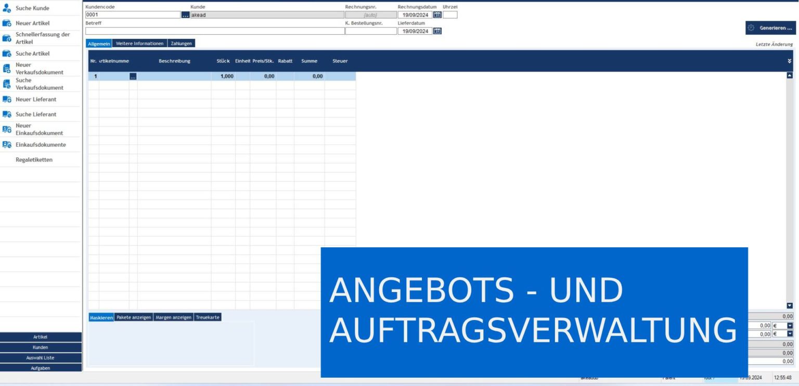
Task: Open the Artikel panel button
Action: 41,337
